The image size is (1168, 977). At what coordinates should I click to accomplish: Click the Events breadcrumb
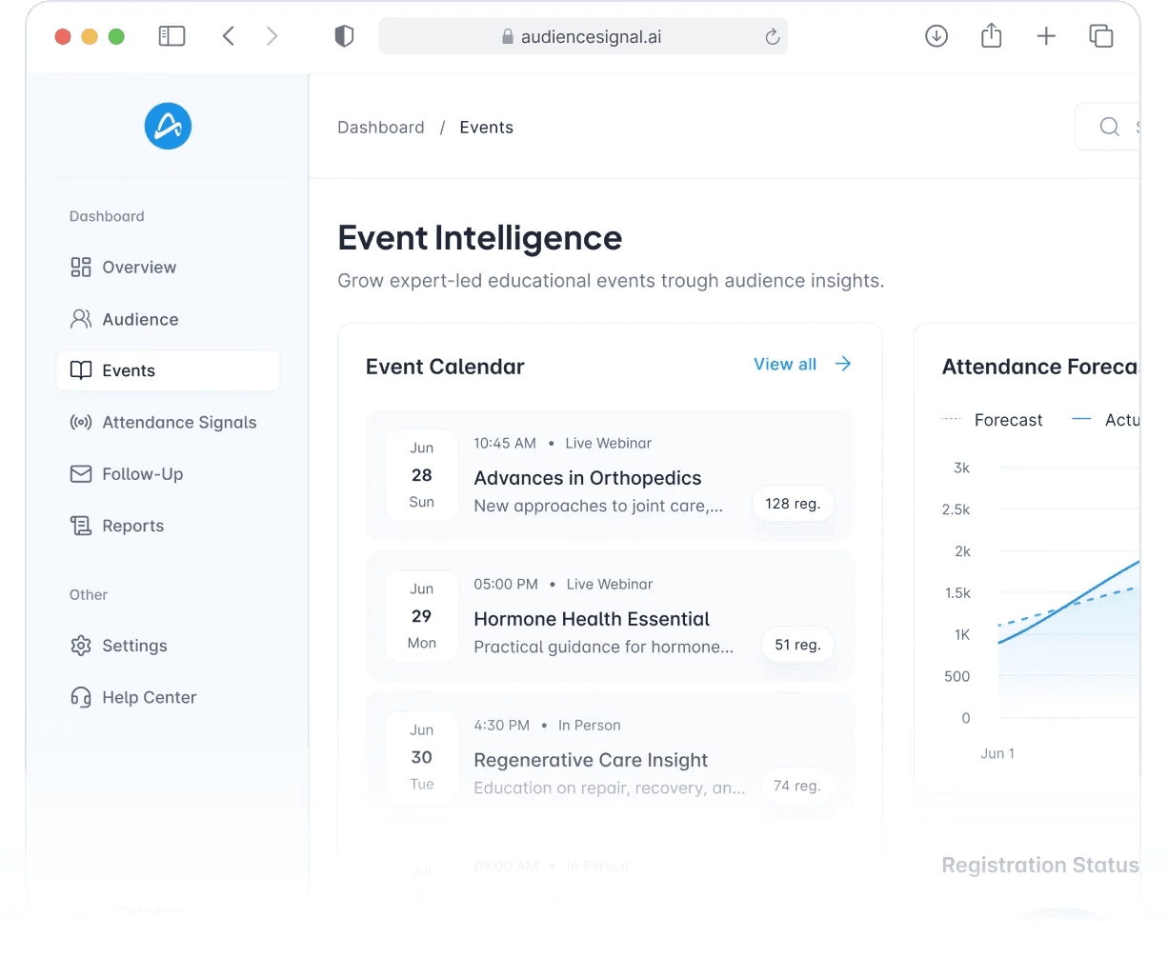(x=486, y=128)
